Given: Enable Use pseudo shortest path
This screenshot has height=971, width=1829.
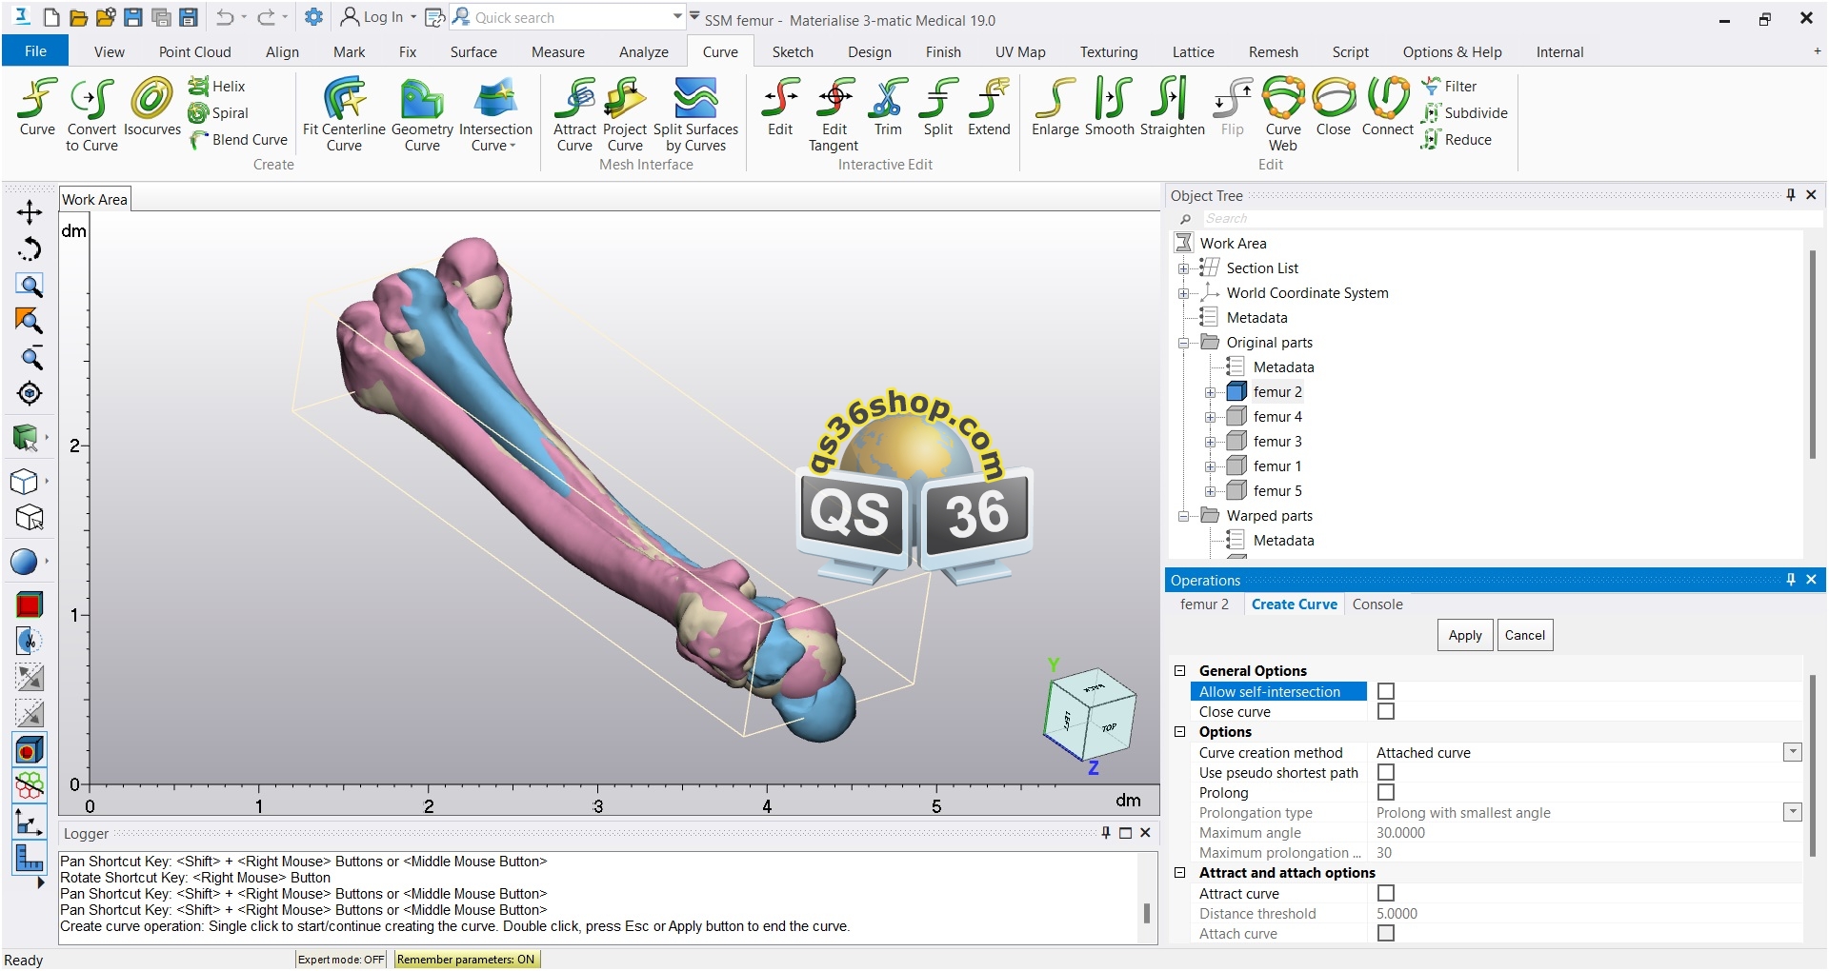Looking at the screenshot, I should tap(1386, 773).
